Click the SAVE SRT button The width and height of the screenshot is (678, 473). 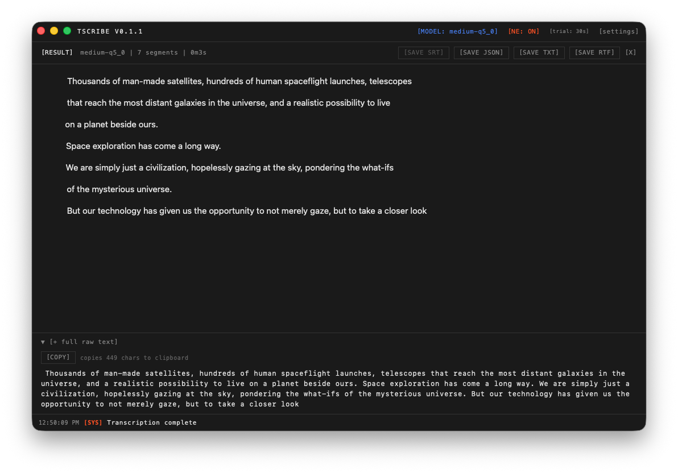423,53
